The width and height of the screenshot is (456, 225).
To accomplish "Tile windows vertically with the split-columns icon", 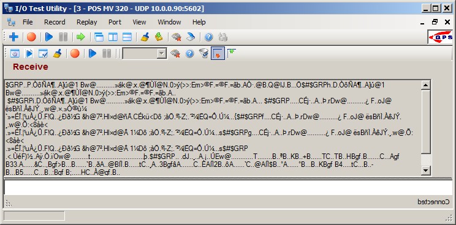I will click(x=113, y=37).
